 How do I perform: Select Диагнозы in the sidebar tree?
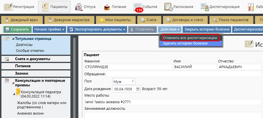pyautogui.click(x=24, y=44)
